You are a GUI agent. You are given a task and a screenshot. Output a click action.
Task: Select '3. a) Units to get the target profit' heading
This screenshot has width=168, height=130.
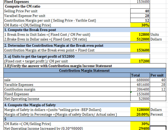point(67,56)
